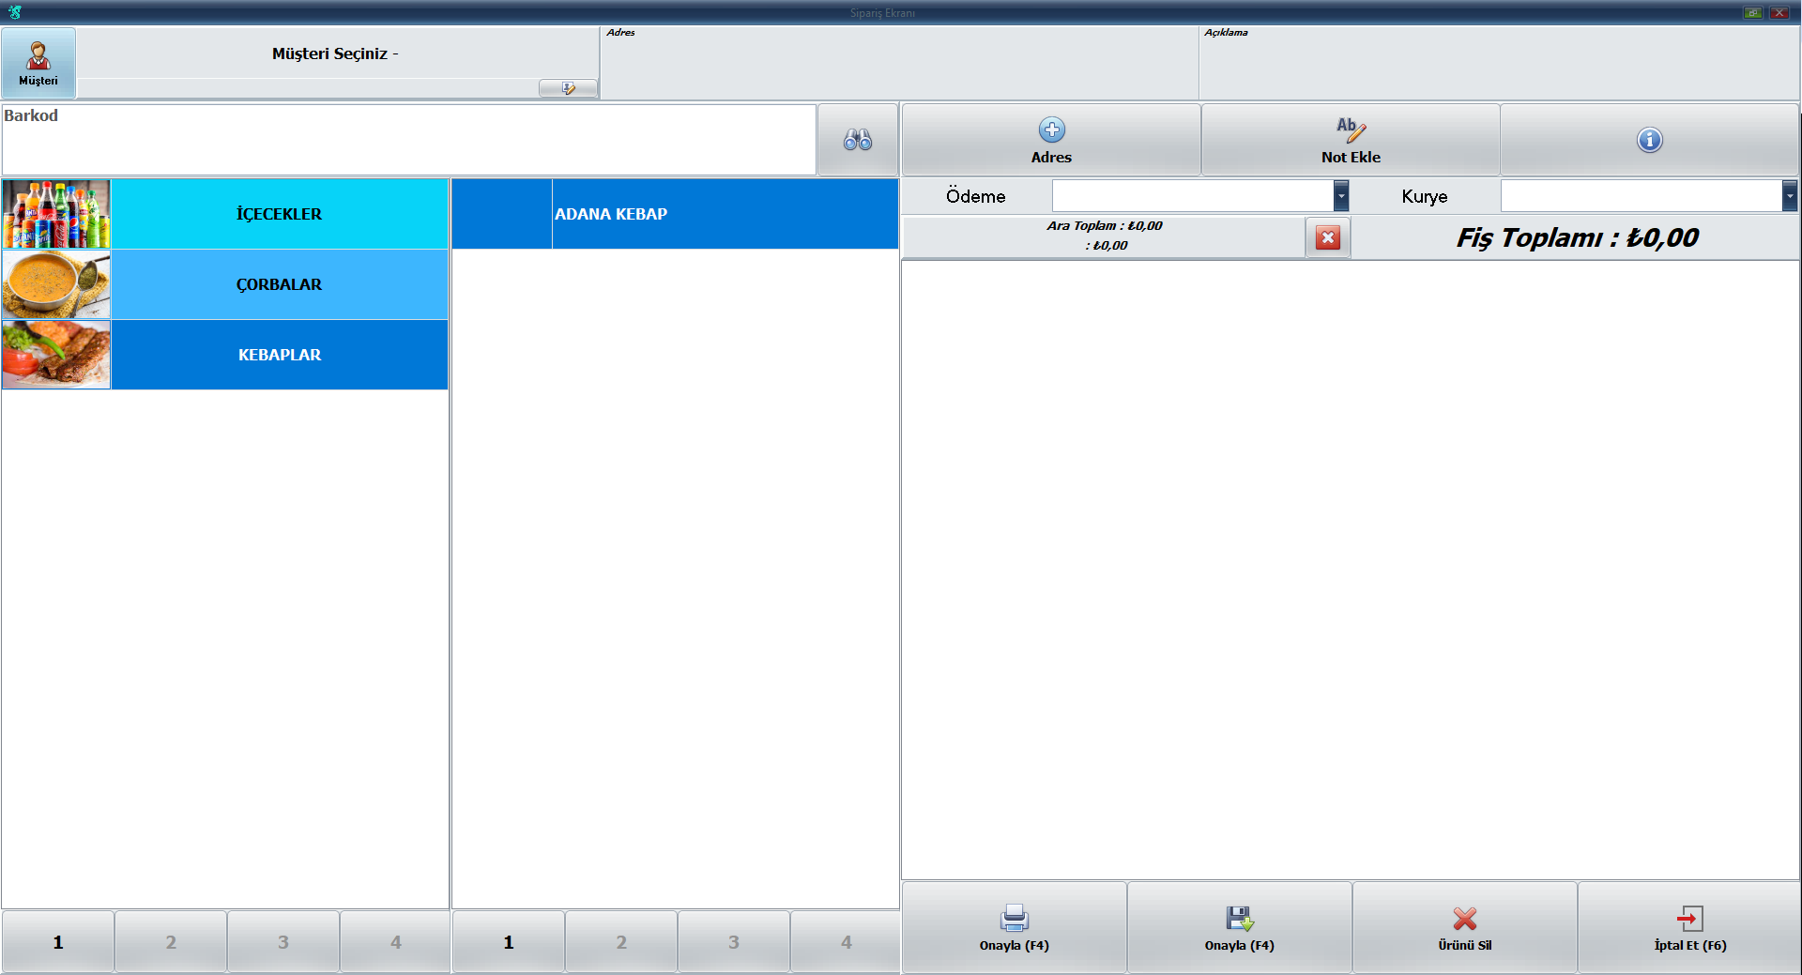Go to product page 3

(734, 942)
